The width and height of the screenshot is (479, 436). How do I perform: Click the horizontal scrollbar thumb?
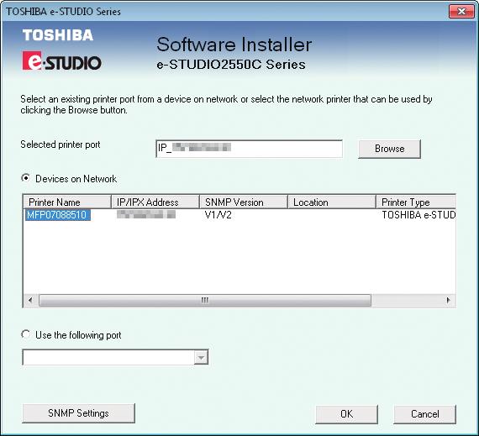click(205, 300)
